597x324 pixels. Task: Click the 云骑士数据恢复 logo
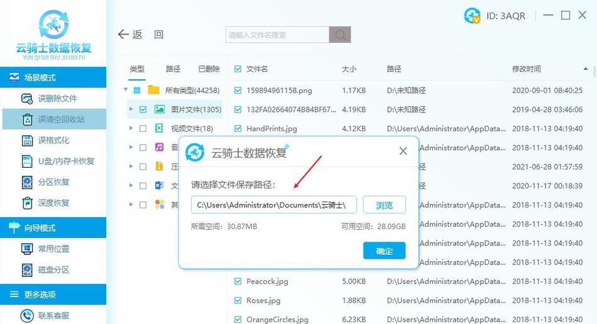click(x=53, y=35)
